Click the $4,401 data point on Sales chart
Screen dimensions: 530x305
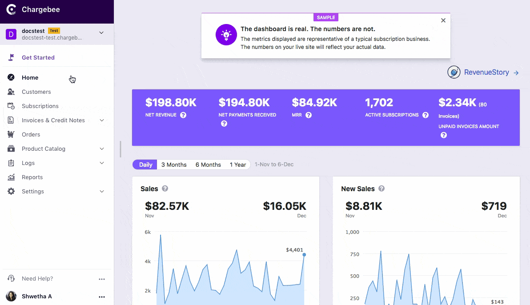[x=304, y=255]
